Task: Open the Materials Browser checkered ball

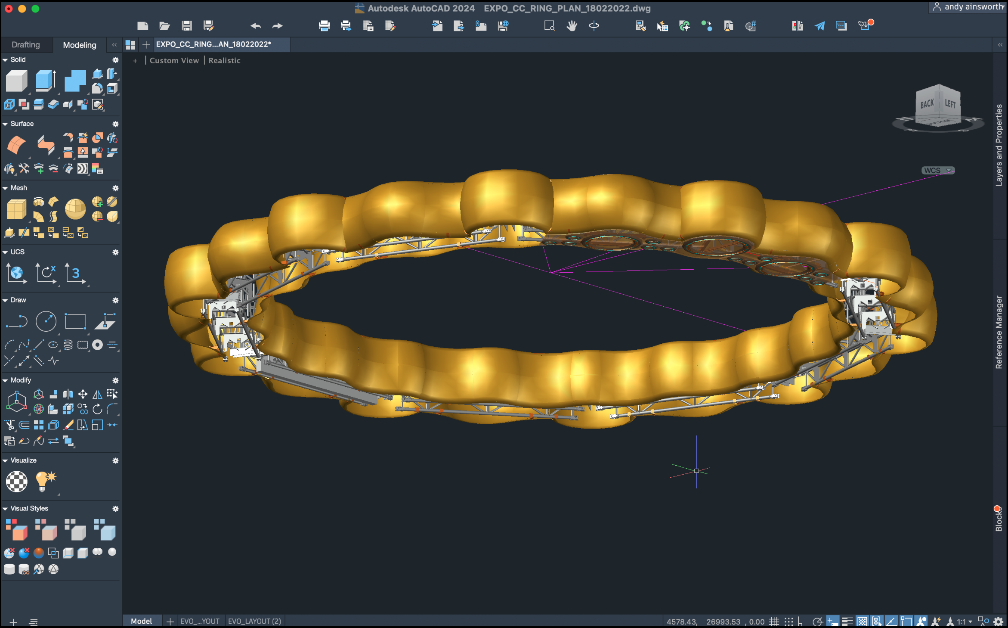Action: 16,481
